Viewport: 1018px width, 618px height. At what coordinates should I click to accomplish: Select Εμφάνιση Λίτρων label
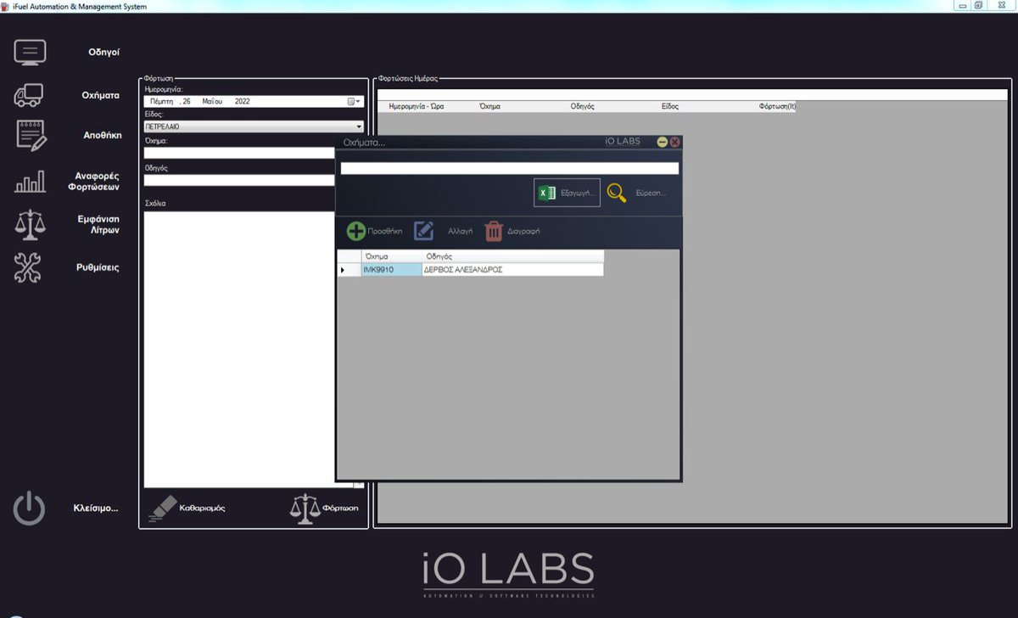tap(98, 224)
